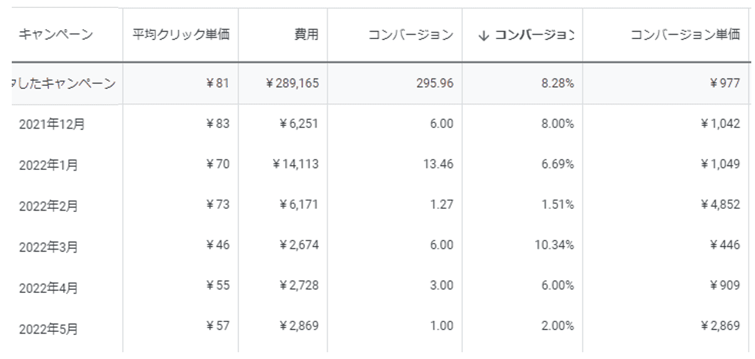Image resolution: width=755 pixels, height=359 pixels.
Task: Open the 2022年1月 campaign row
Action: 48,165
